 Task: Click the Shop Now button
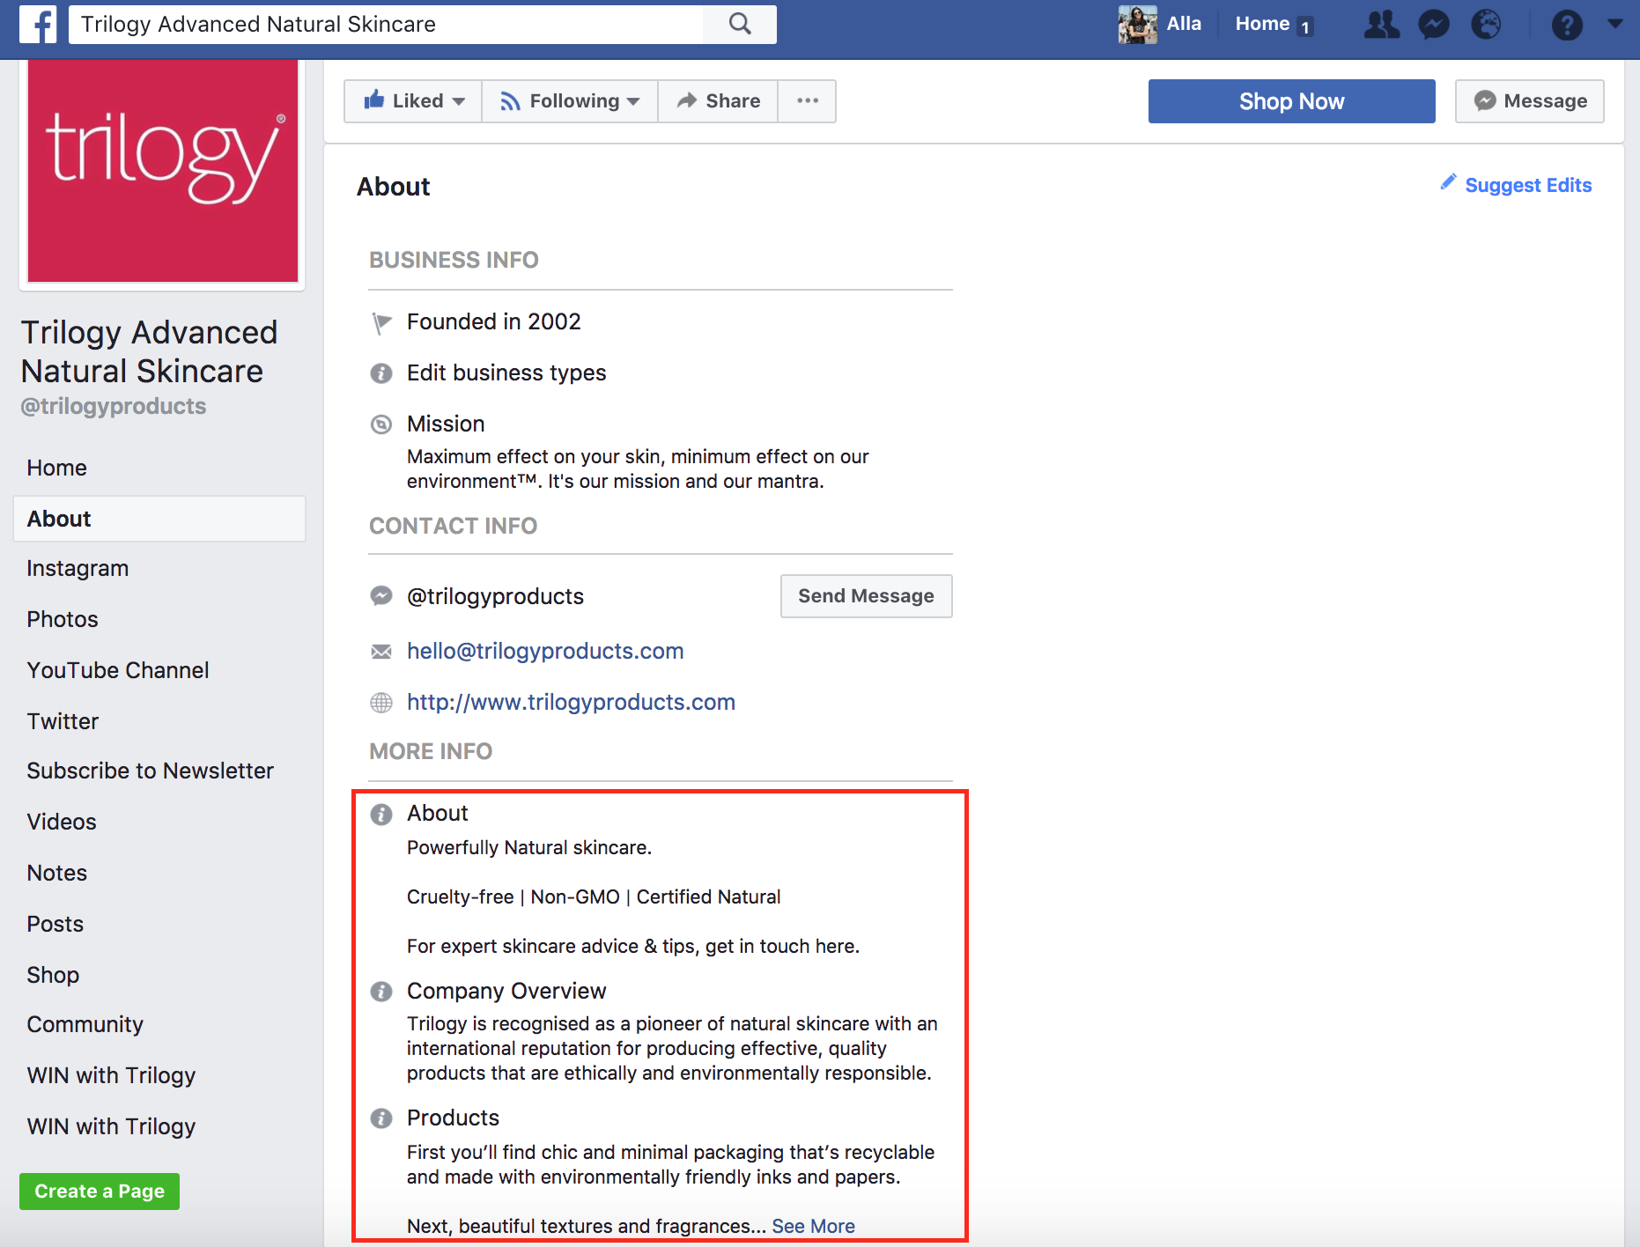1291,101
